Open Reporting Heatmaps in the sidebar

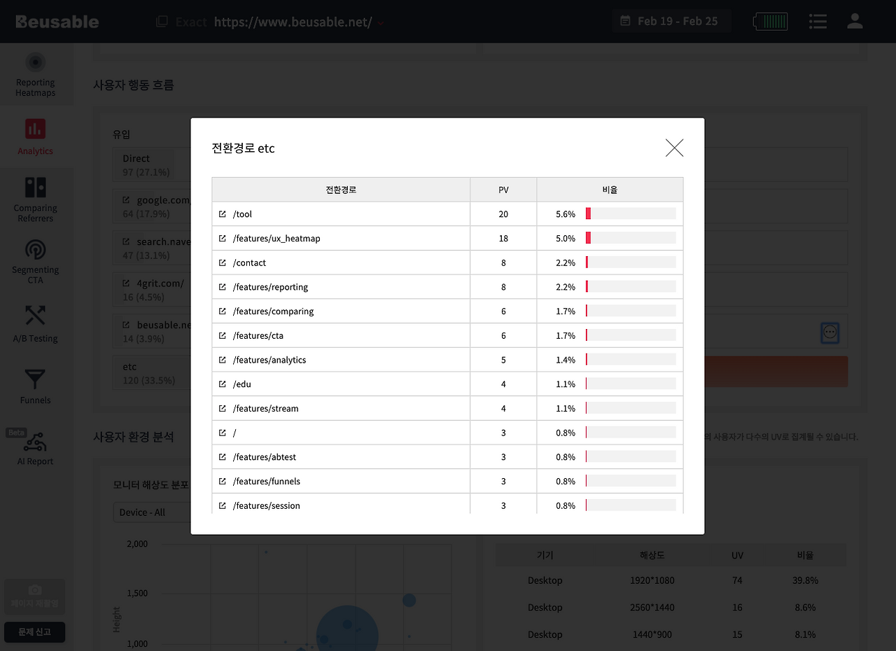click(x=36, y=74)
